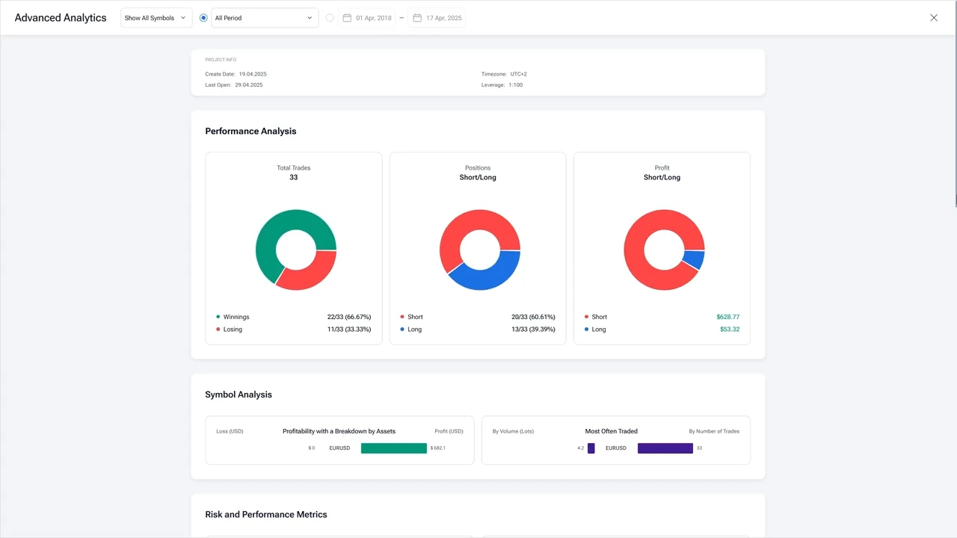
Task: Click the Short legend dot in Positions card
Action: pyautogui.click(x=402, y=317)
